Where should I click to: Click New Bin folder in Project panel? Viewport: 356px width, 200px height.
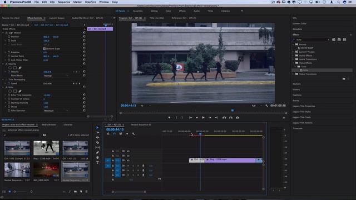point(76,192)
